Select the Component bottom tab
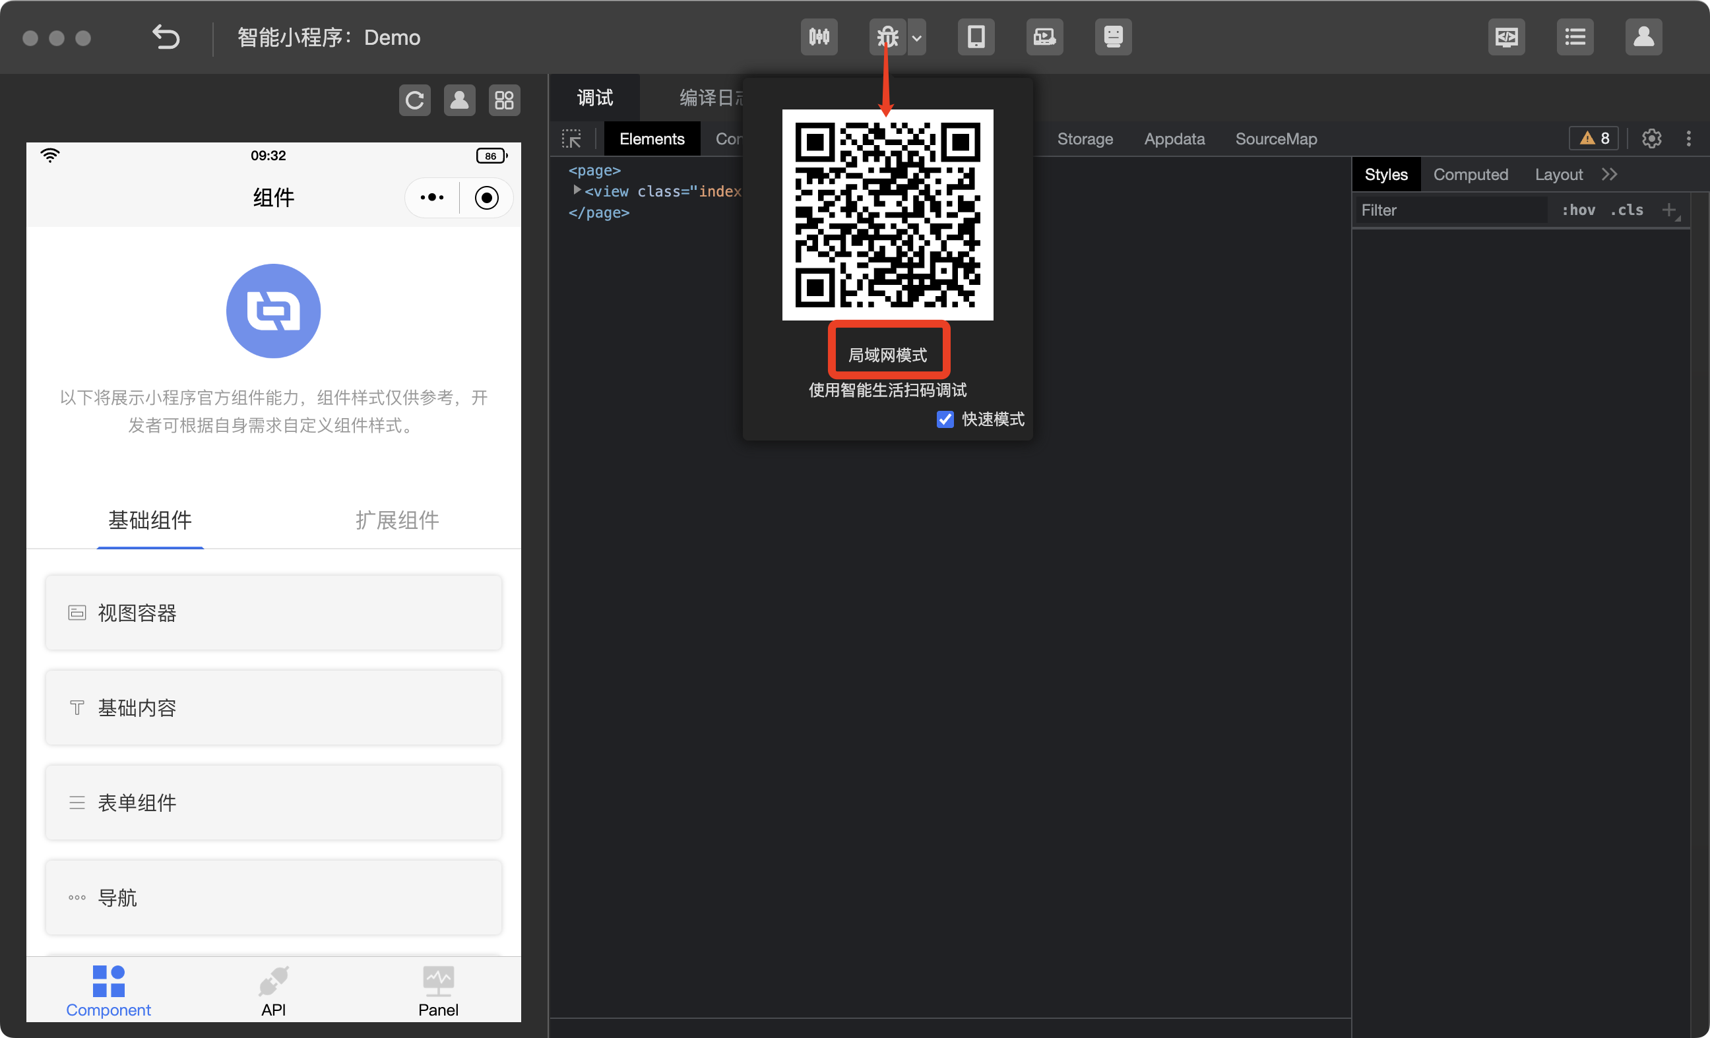 [108, 991]
